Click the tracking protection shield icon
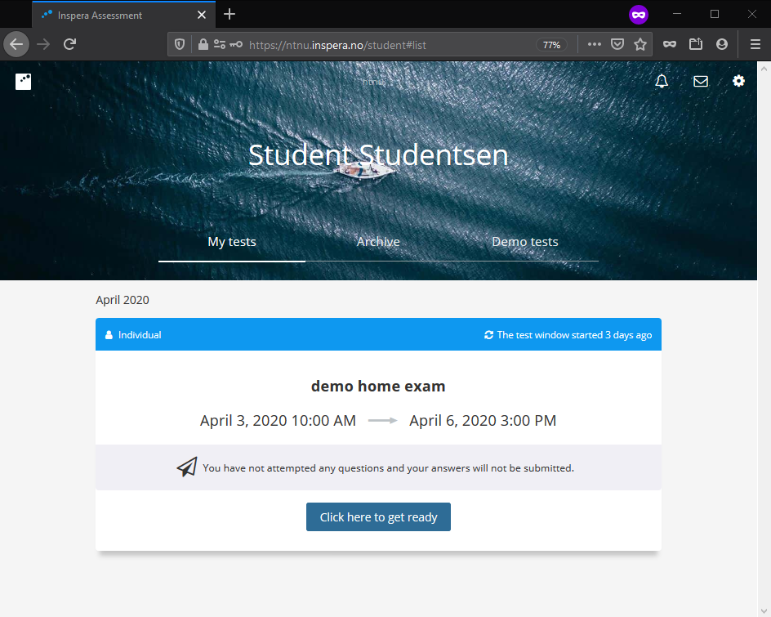Image resolution: width=771 pixels, height=617 pixels. (x=180, y=45)
